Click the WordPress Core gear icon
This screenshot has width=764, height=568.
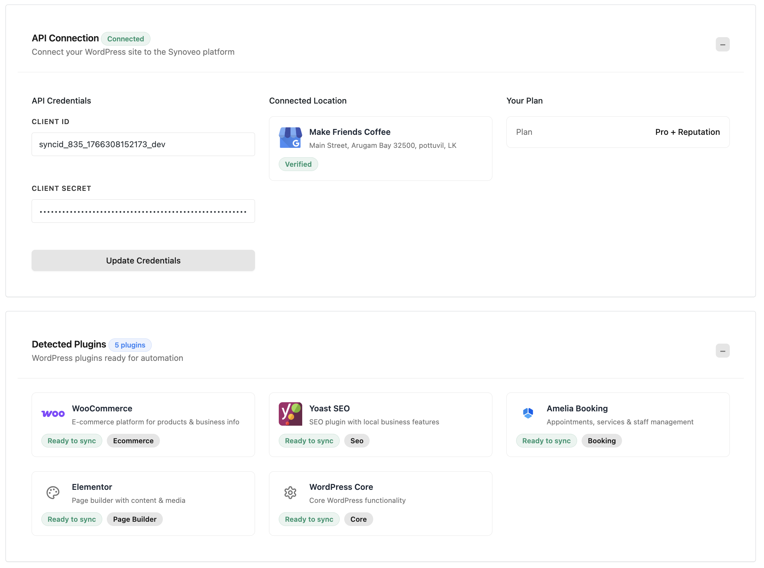[x=290, y=493]
